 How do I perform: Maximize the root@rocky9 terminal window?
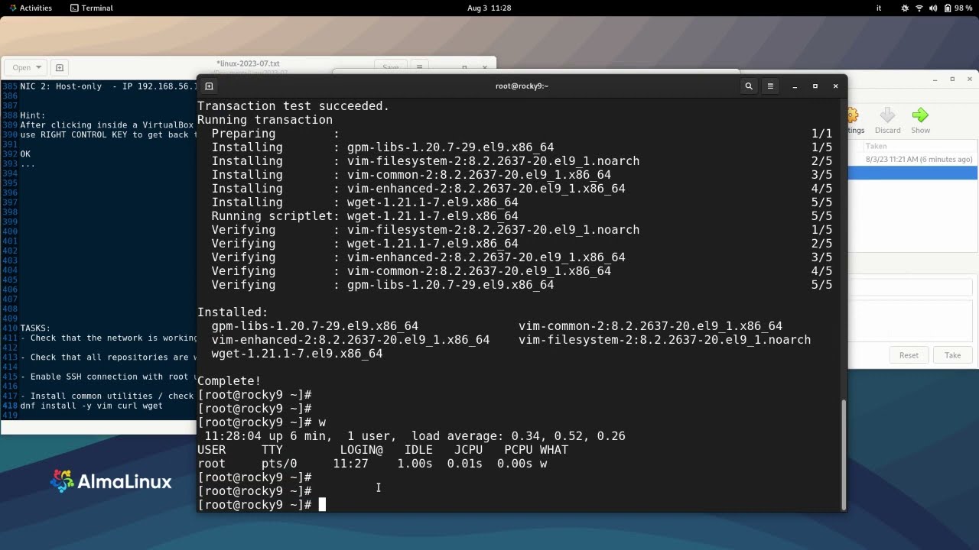tap(815, 86)
